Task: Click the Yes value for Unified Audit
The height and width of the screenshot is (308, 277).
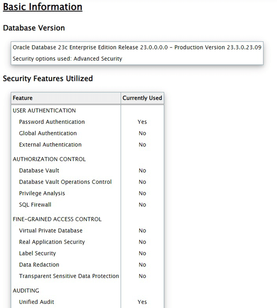Action: pos(142,302)
